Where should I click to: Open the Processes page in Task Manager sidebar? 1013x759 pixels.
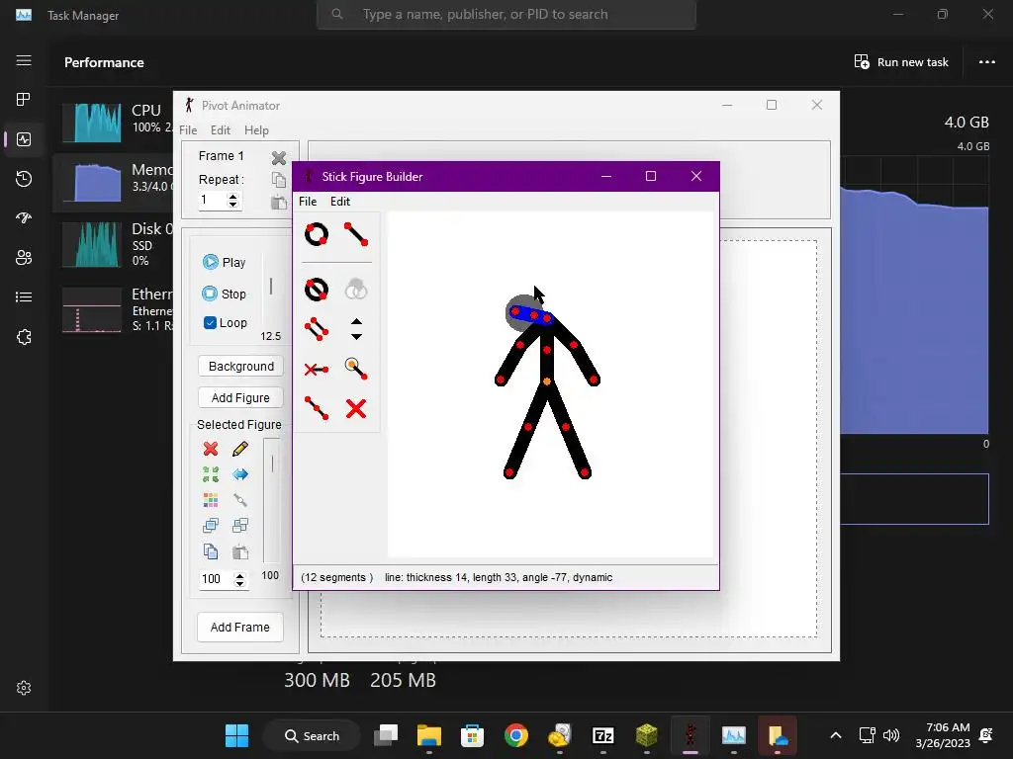click(24, 100)
